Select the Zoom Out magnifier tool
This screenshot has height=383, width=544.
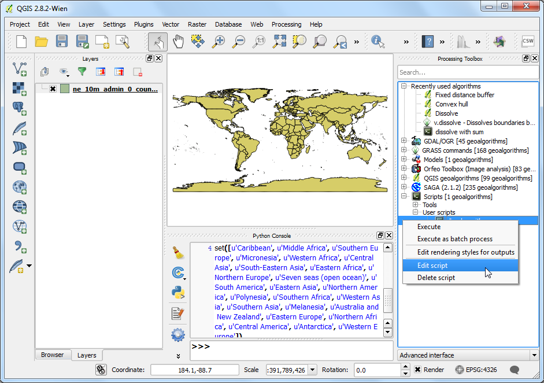click(x=239, y=42)
